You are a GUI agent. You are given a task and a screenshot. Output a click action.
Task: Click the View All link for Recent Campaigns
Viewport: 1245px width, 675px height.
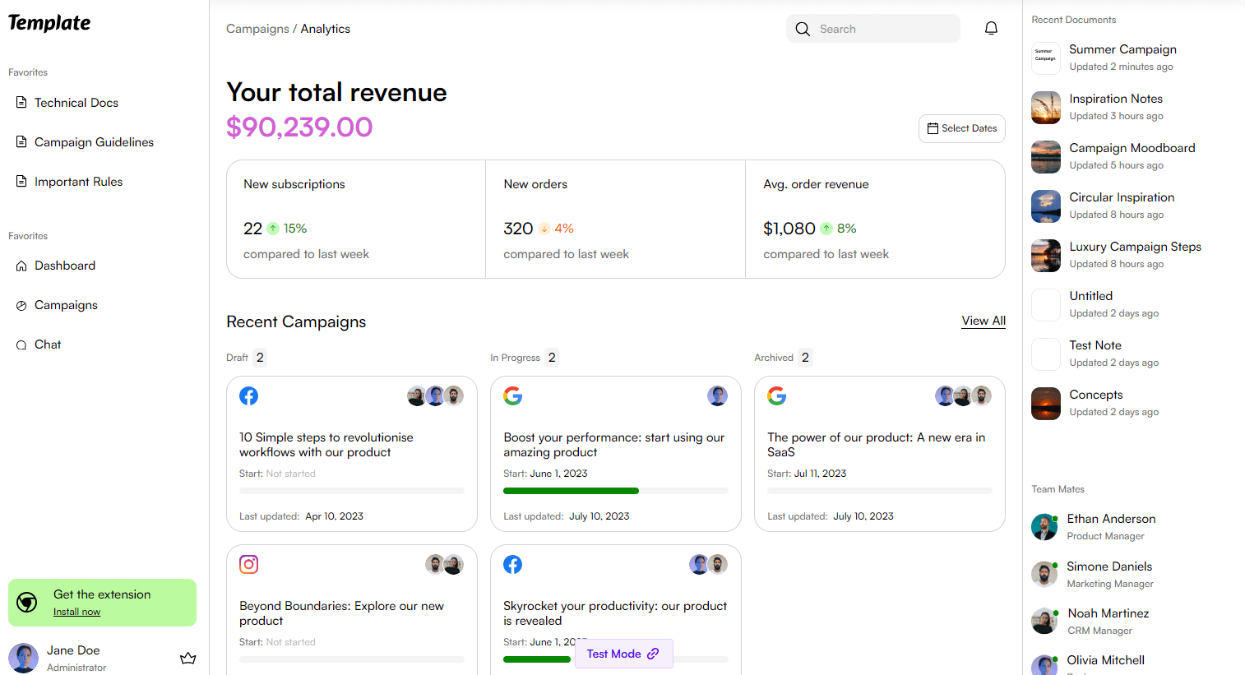pos(984,321)
